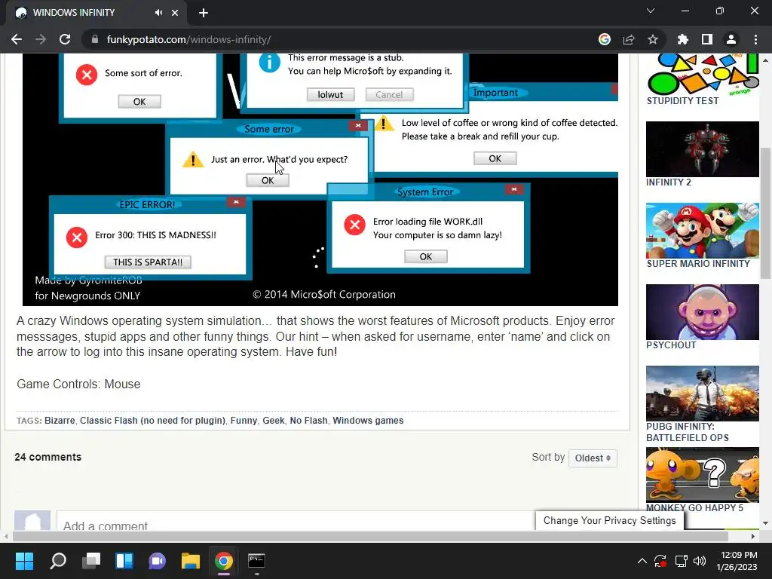Click the Google icon in address bar
The height and width of the screenshot is (579, 772).
pos(605,39)
